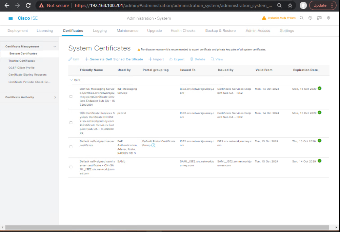Switch to the Backup & Restore tab
Viewport: 340px width, 232px height.
coord(221,30)
